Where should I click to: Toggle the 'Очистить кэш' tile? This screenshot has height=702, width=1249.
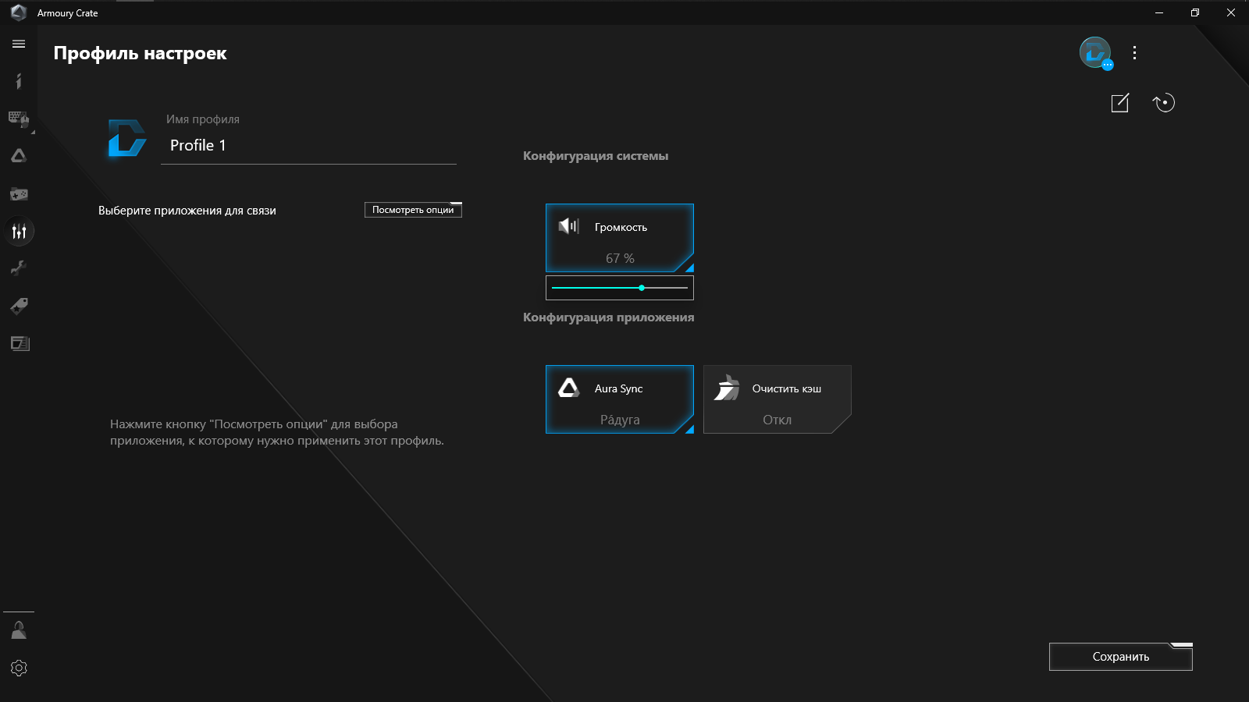[778, 399]
